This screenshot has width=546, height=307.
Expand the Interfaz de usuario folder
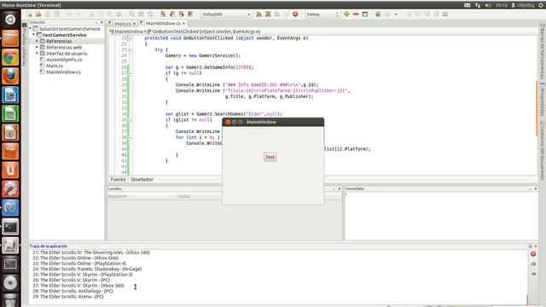[38, 53]
